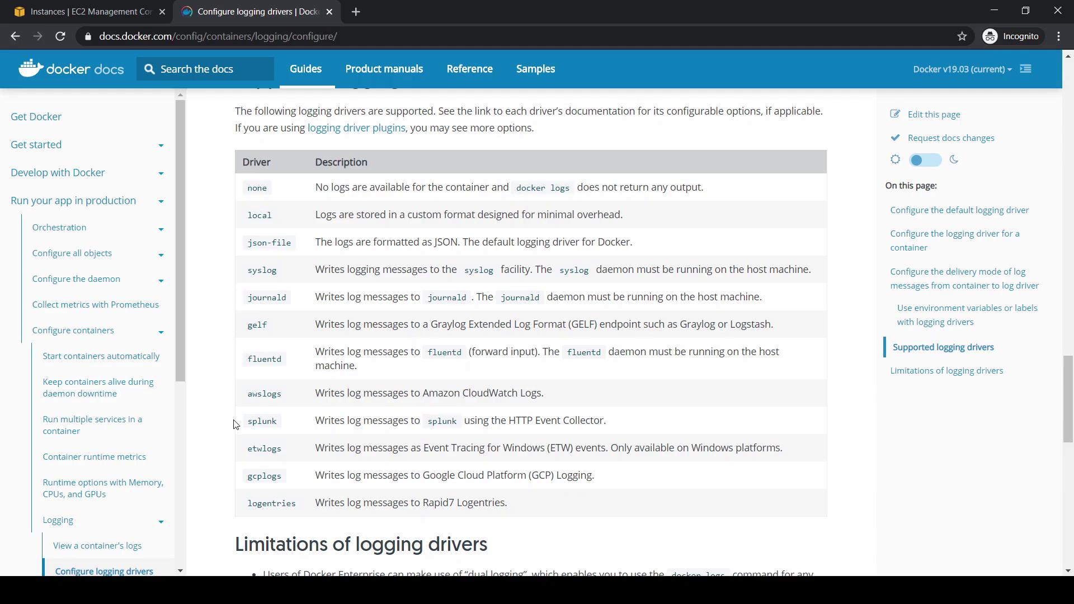
Task: Open Keep containers alive during daemon downtime
Action: click(98, 388)
